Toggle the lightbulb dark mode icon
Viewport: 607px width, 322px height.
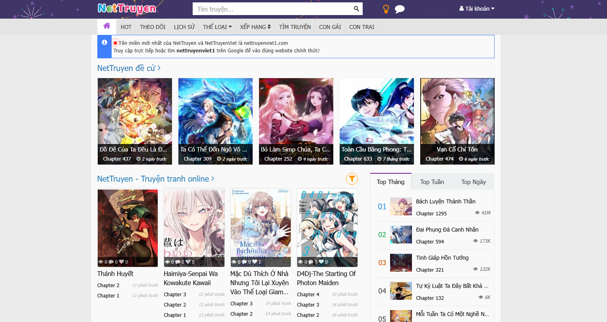click(386, 9)
